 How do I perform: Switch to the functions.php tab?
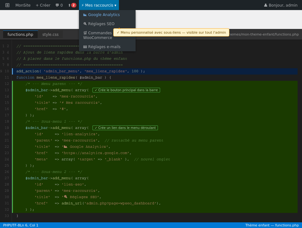tap(20, 34)
